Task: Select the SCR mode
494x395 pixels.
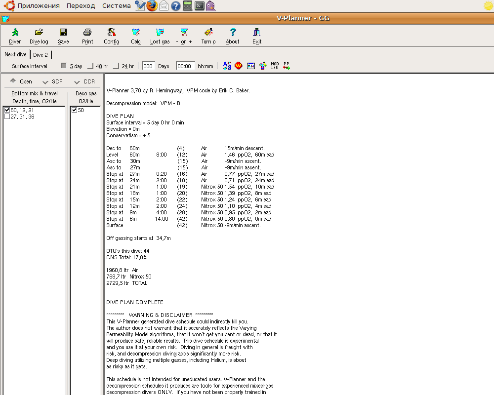Action: pos(53,81)
